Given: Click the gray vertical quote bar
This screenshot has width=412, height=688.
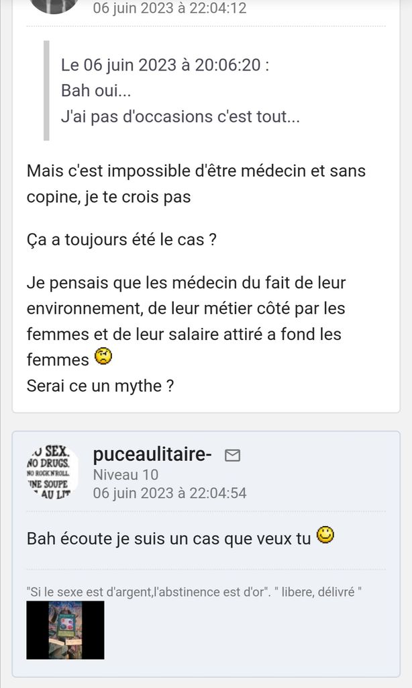Looking at the screenshot, I should 46,91.
